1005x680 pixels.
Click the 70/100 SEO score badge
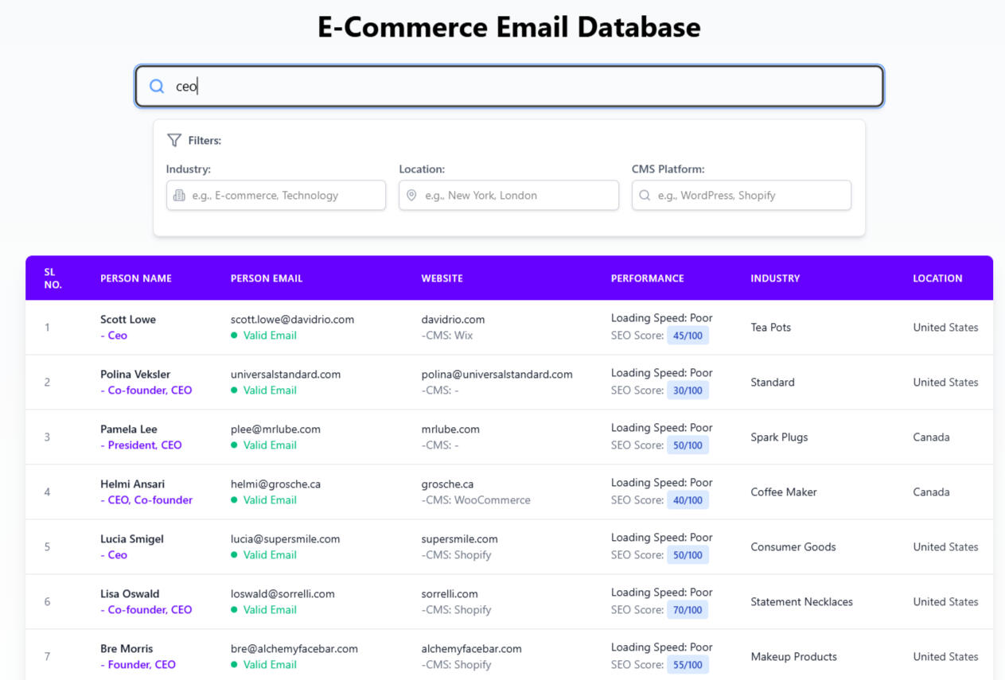click(688, 610)
